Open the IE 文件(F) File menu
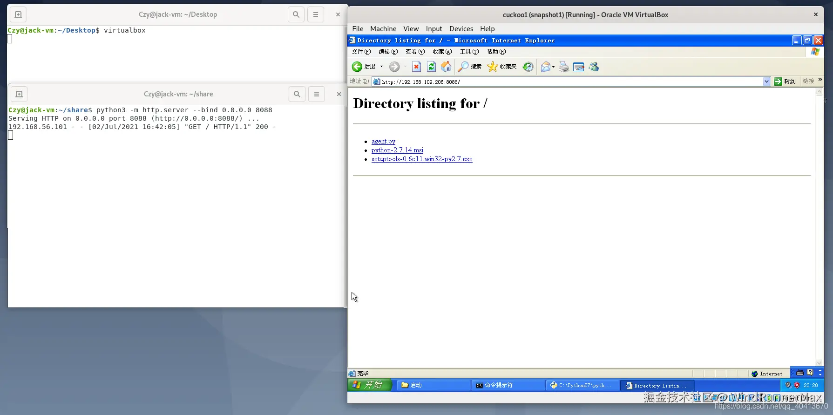Image resolution: width=833 pixels, height=415 pixels. pos(361,52)
